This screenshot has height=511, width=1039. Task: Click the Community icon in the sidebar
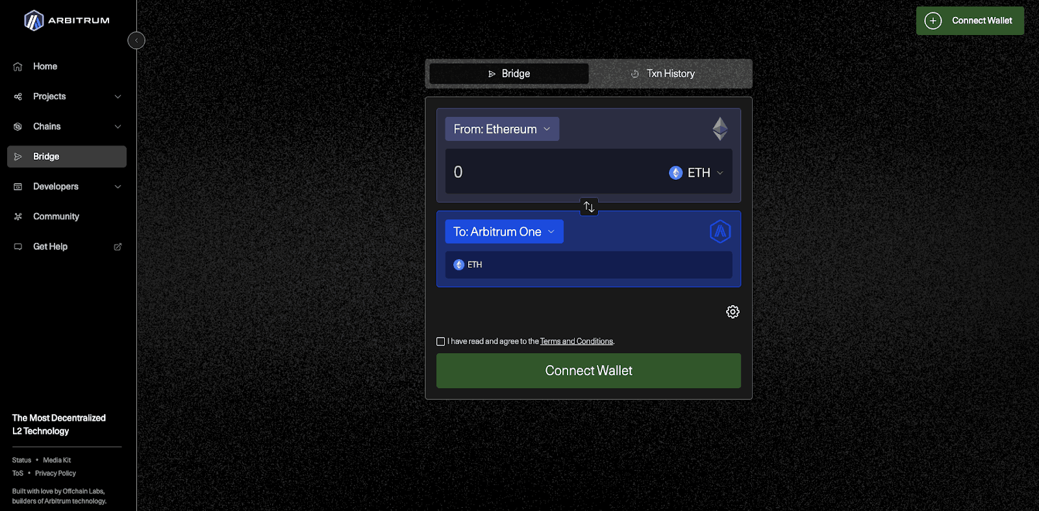pos(18,217)
